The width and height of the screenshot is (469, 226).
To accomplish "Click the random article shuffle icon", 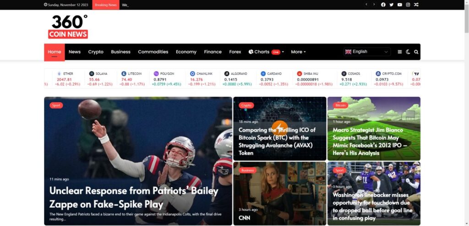I will (x=416, y=5).
